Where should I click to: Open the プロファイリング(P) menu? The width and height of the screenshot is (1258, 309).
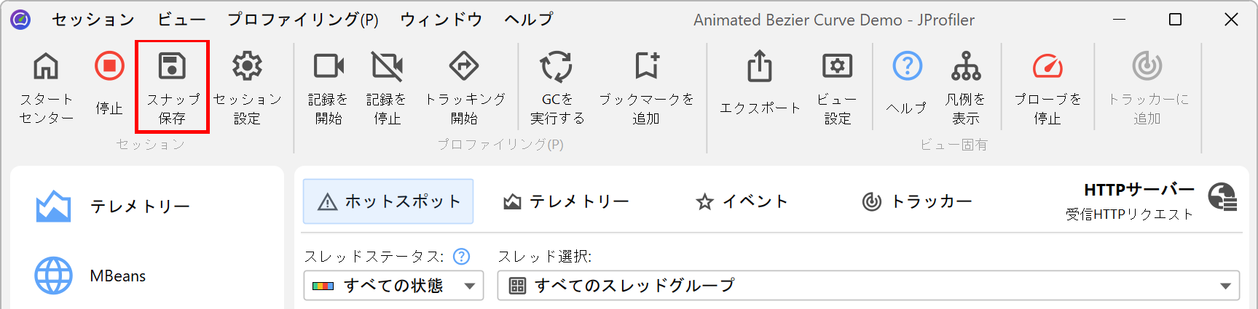pos(303,20)
